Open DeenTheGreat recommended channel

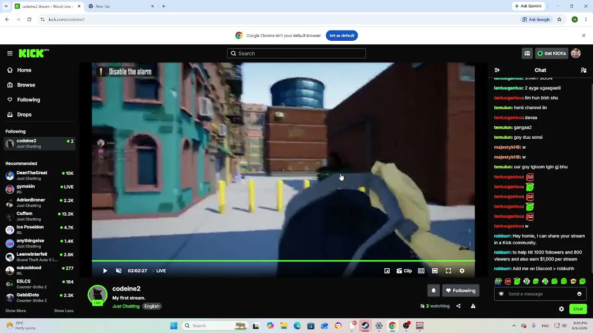tap(39, 175)
